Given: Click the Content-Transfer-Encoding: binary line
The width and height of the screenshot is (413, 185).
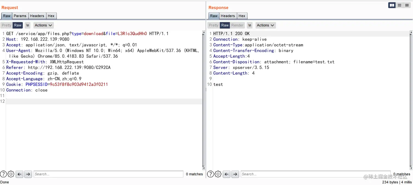Looking at the screenshot, I should 253,51.
